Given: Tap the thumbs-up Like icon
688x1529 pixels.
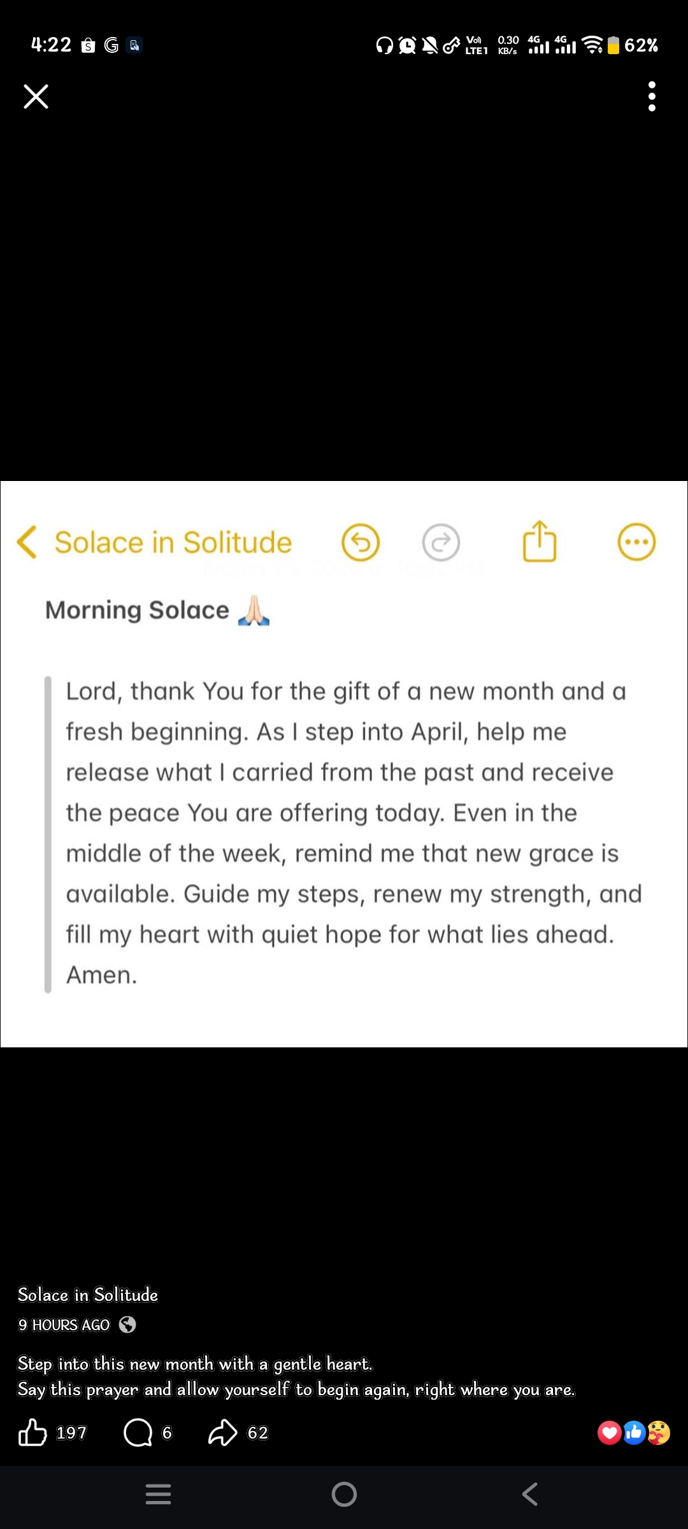Looking at the screenshot, I should point(32,1433).
